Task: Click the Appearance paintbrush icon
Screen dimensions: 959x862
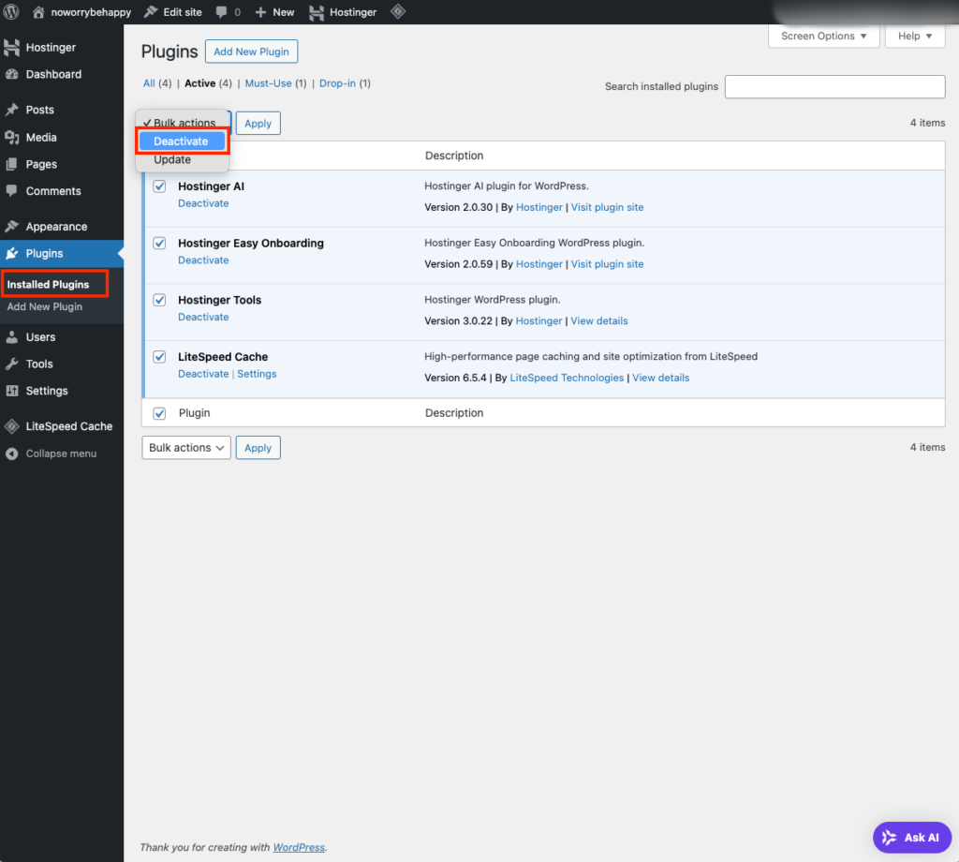Action: click(11, 227)
